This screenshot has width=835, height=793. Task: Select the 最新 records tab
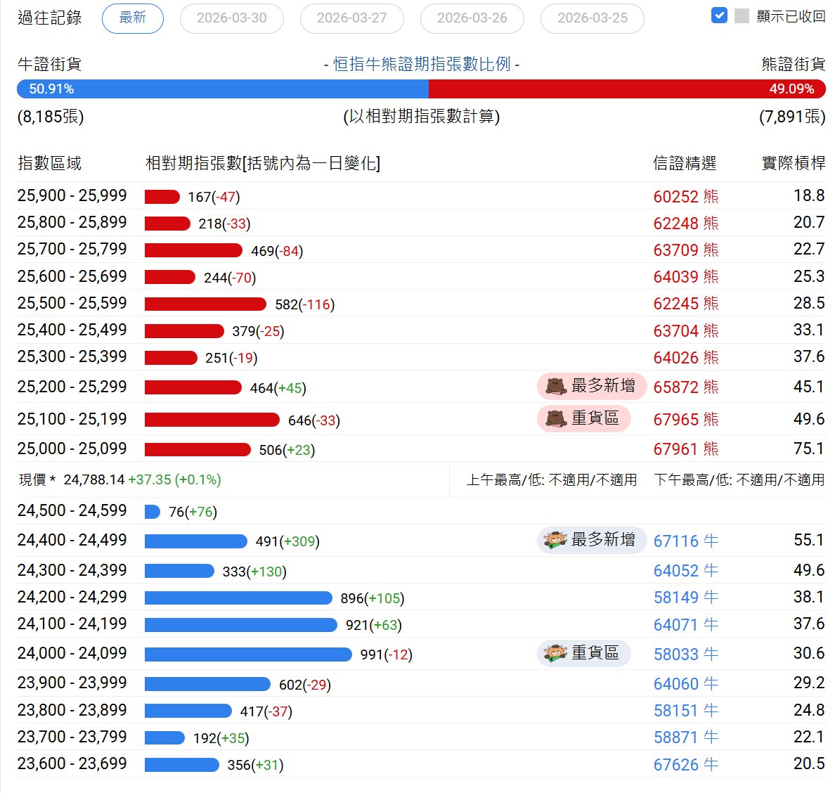pos(132,18)
